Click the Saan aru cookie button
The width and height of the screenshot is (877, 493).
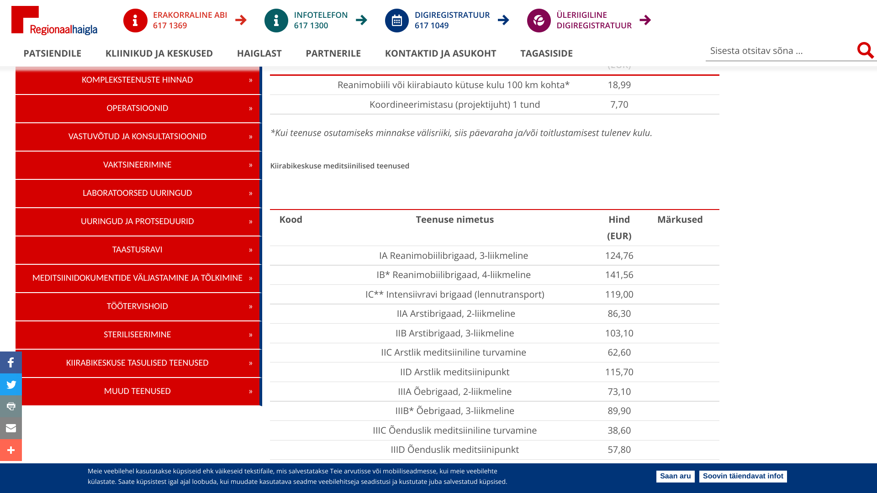click(x=675, y=476)
